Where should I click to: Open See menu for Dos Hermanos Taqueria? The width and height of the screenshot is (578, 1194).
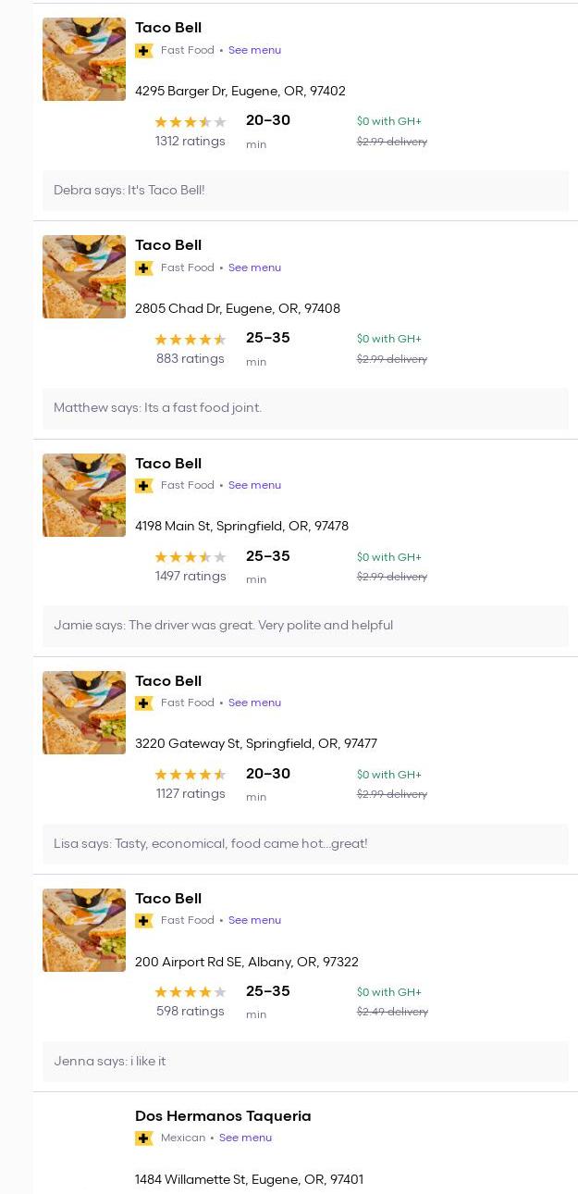245,1138
